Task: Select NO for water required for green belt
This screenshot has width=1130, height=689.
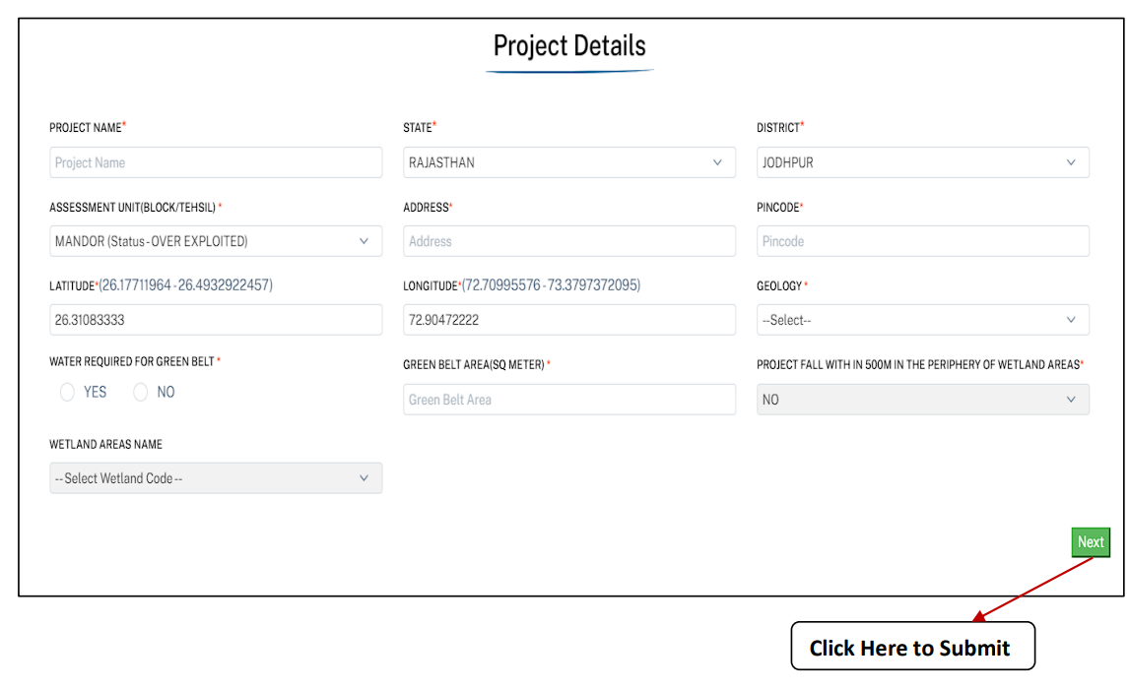Action: 140,392
